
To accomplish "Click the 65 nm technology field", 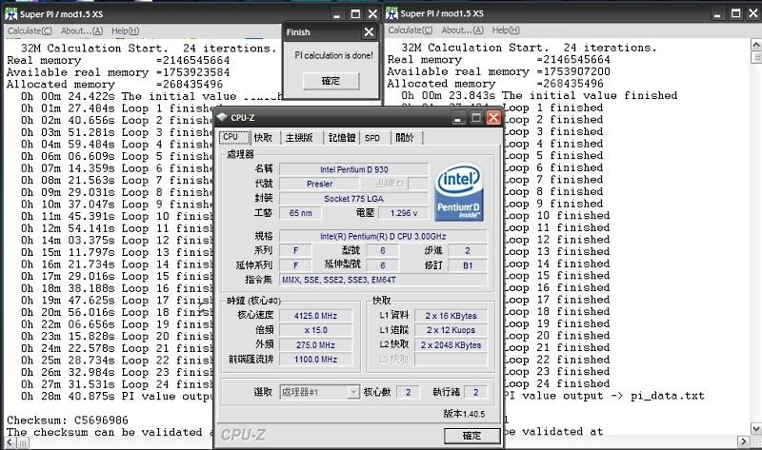I will [301, 213].
